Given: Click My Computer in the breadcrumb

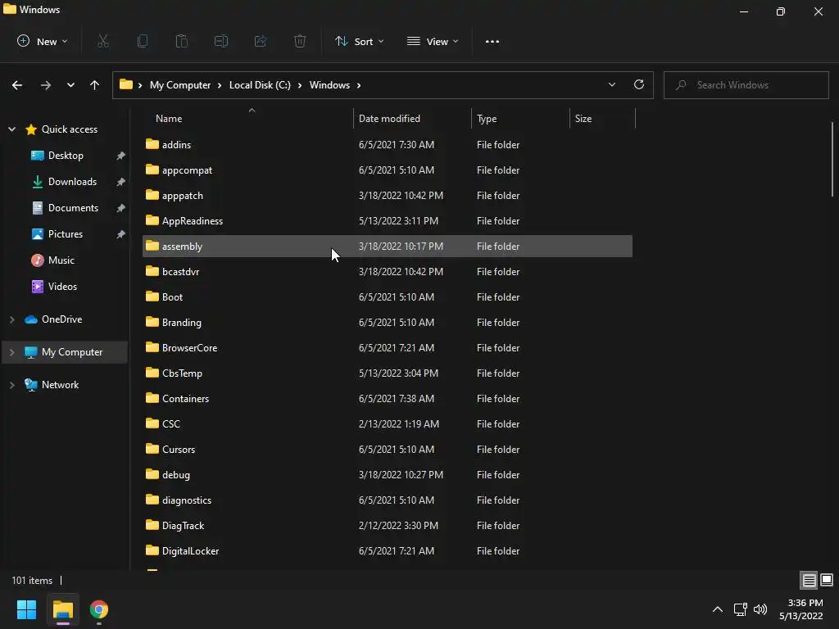Looking at the screenshot, I should [x=180, y=85].
